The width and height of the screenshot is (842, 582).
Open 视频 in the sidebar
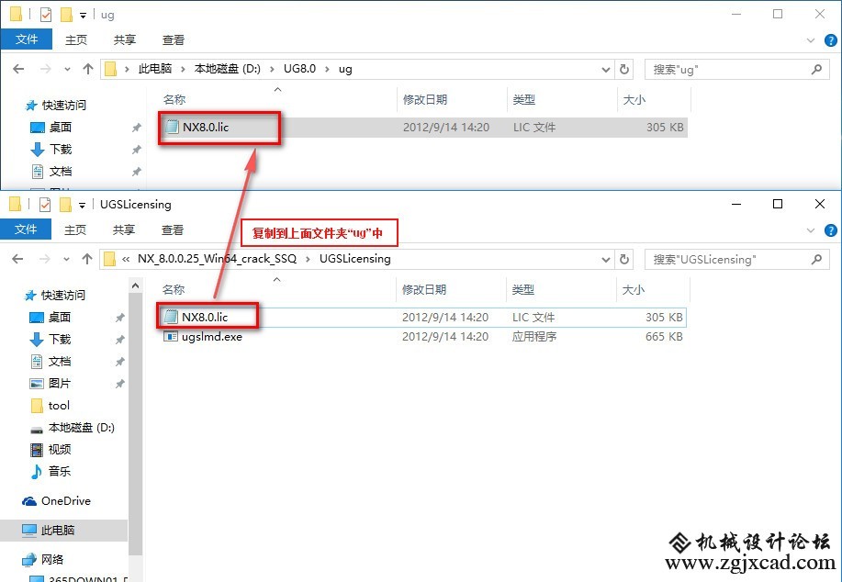tap(59, 450)
